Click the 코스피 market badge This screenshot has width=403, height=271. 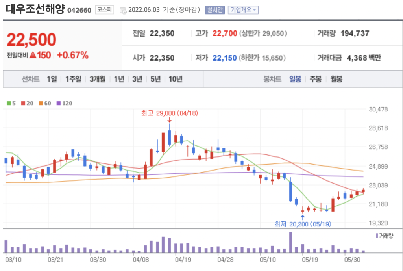105,10
